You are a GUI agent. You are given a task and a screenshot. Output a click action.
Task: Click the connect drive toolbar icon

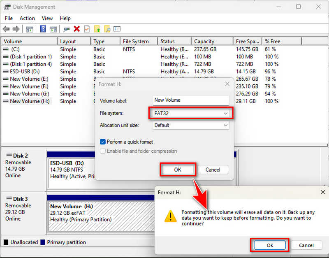coord(67,29)
